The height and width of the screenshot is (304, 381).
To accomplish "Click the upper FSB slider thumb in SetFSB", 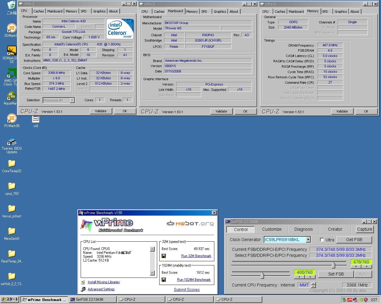I will (333, 265).
